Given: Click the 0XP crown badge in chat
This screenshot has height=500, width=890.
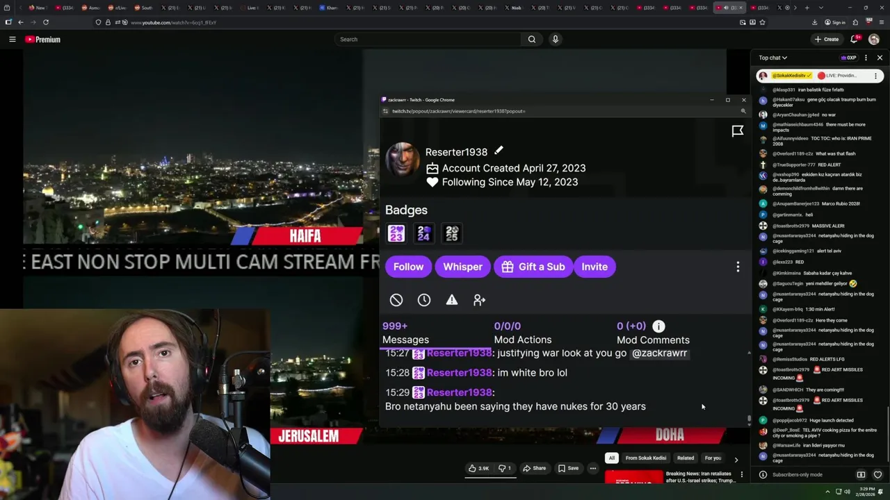Looking at the screenshot, I should click(x=848, y=58).
